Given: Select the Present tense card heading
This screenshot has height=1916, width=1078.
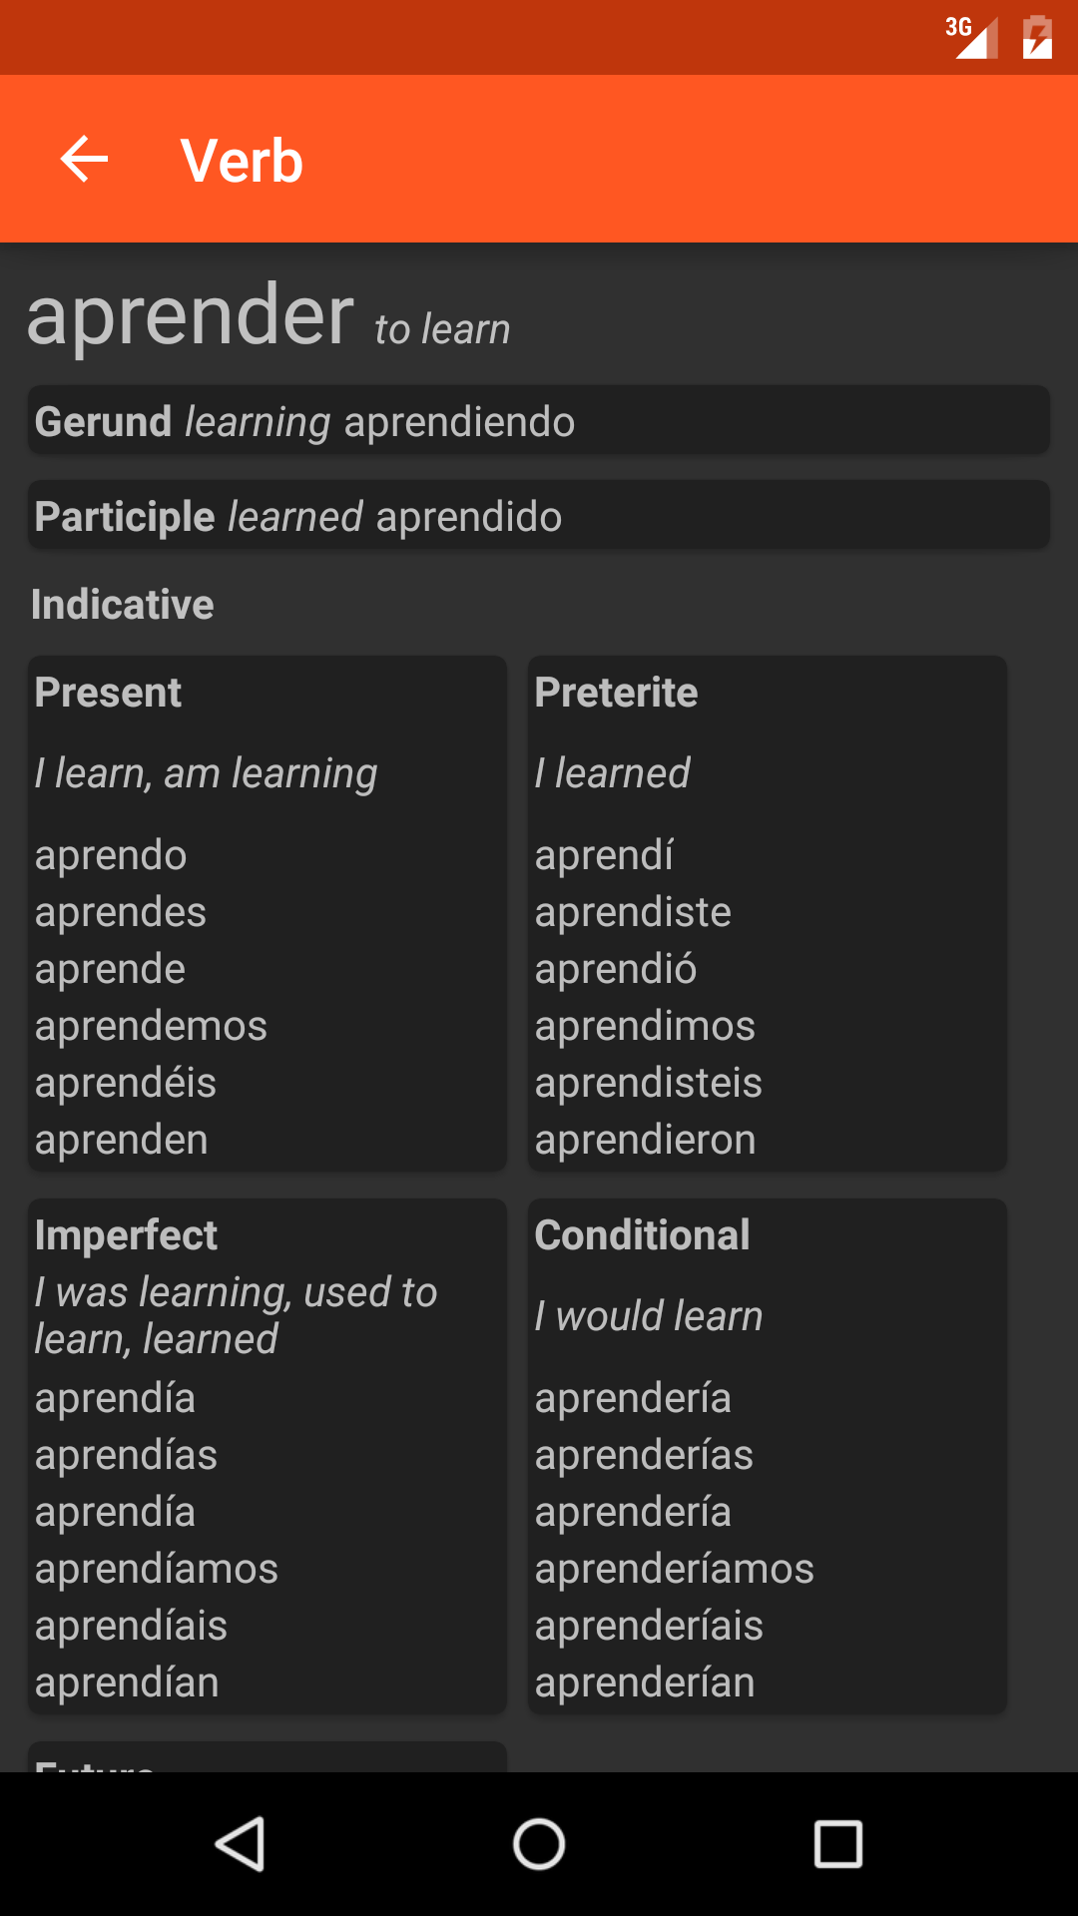Looking at the screenshot, I should coord(109,693).
